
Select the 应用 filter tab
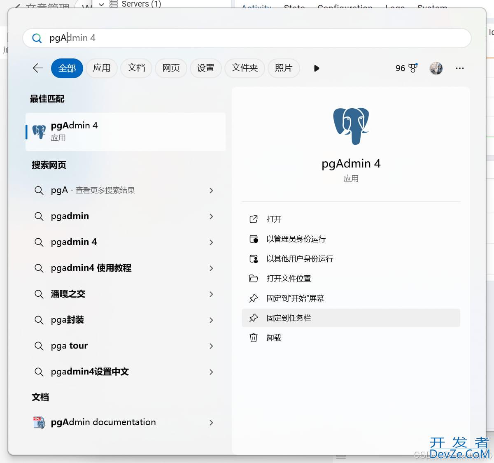click(x=102, y=68)
